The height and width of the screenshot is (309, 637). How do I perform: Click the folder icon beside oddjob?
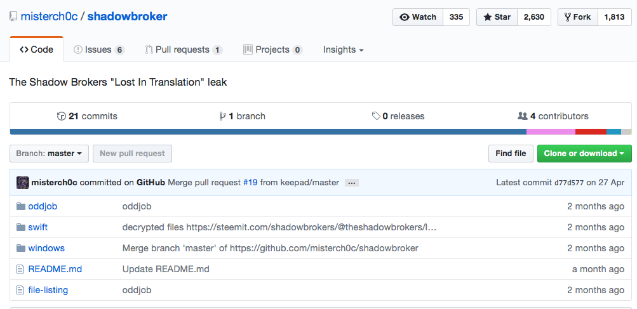[21, 206]
